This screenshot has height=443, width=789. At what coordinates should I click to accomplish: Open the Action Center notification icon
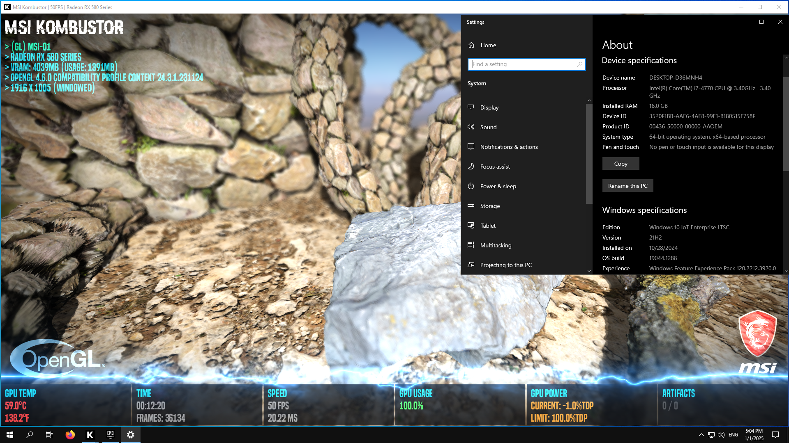(x=775, y=435)
